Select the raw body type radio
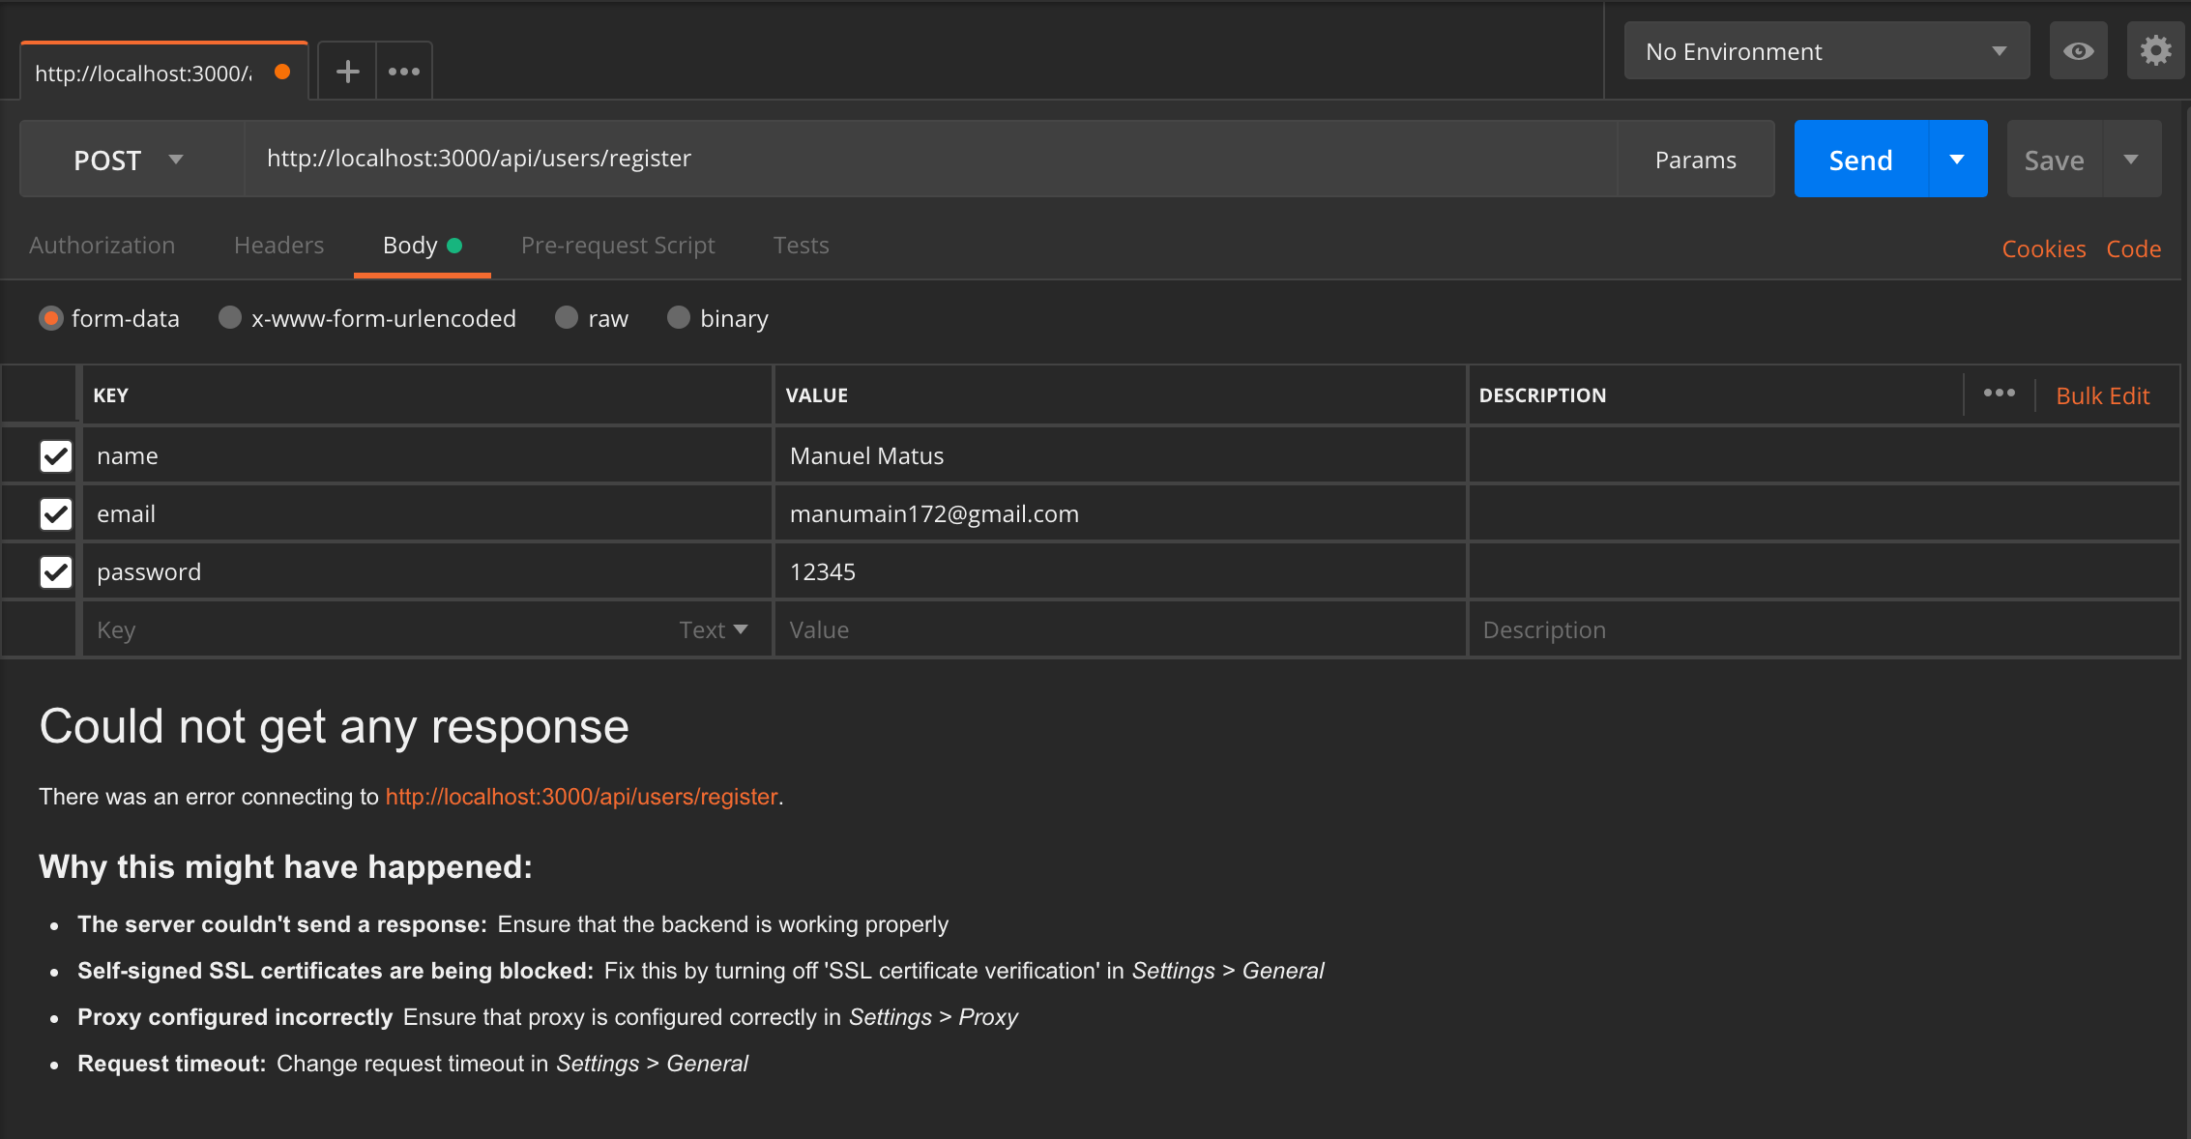Image resolution: width=2191 pixels, height=1139 pixels. tap(567, 318)
